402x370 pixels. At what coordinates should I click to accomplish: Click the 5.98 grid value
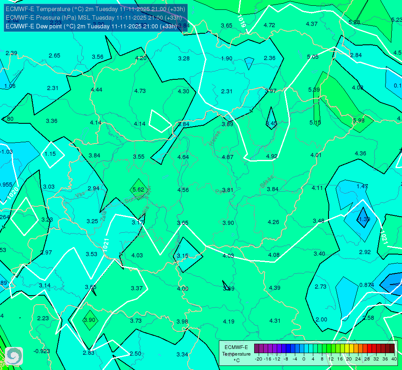pyautogui.click(x=358, y=120)
